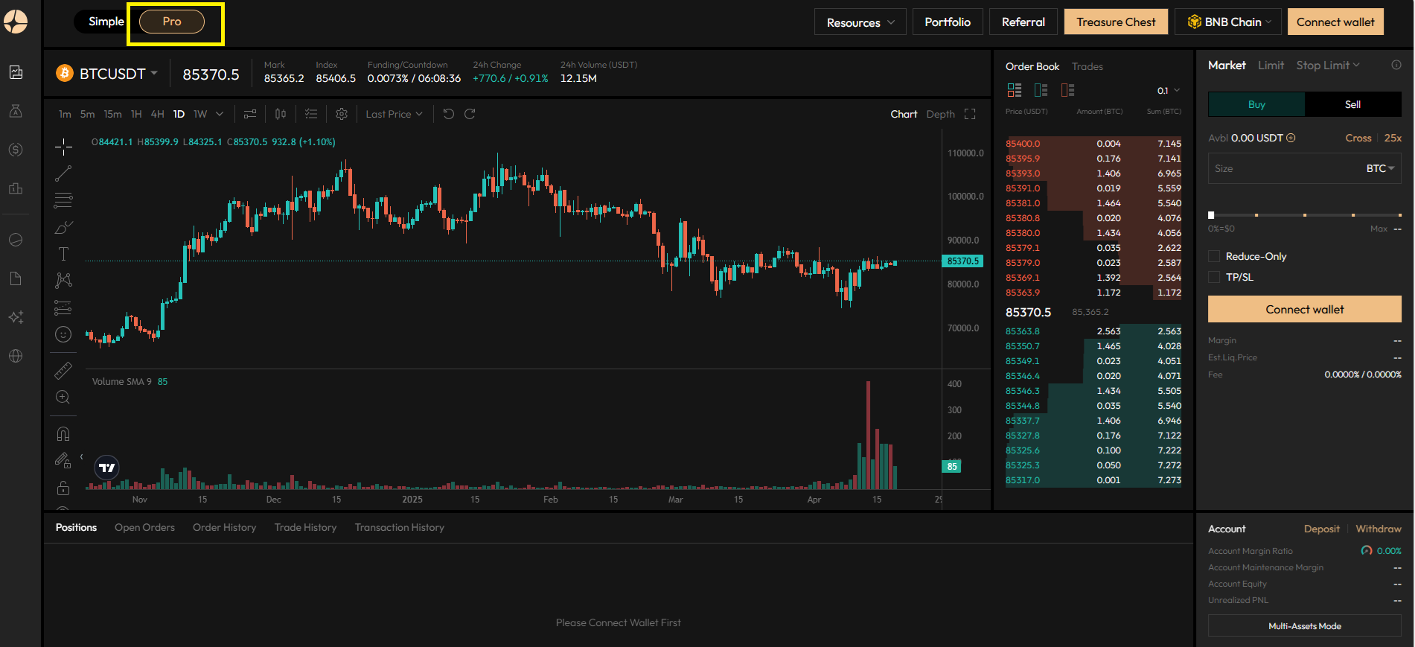Change candlestick chart style
1415x647 pixels.
[x=281, y=114]
